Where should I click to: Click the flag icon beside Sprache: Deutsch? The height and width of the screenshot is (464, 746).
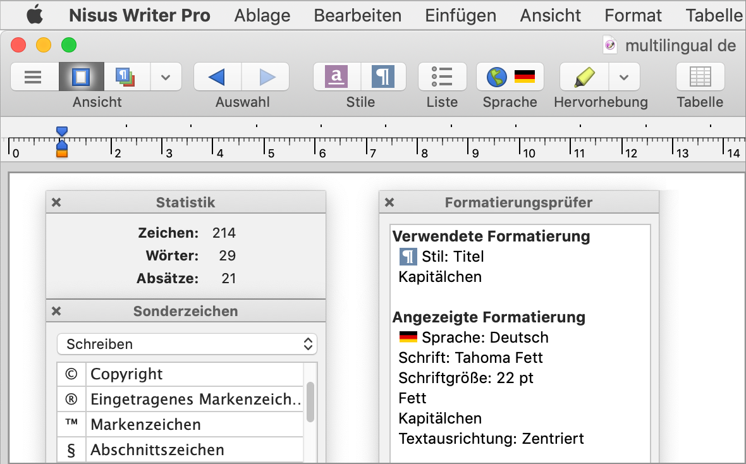click(408, 338)
